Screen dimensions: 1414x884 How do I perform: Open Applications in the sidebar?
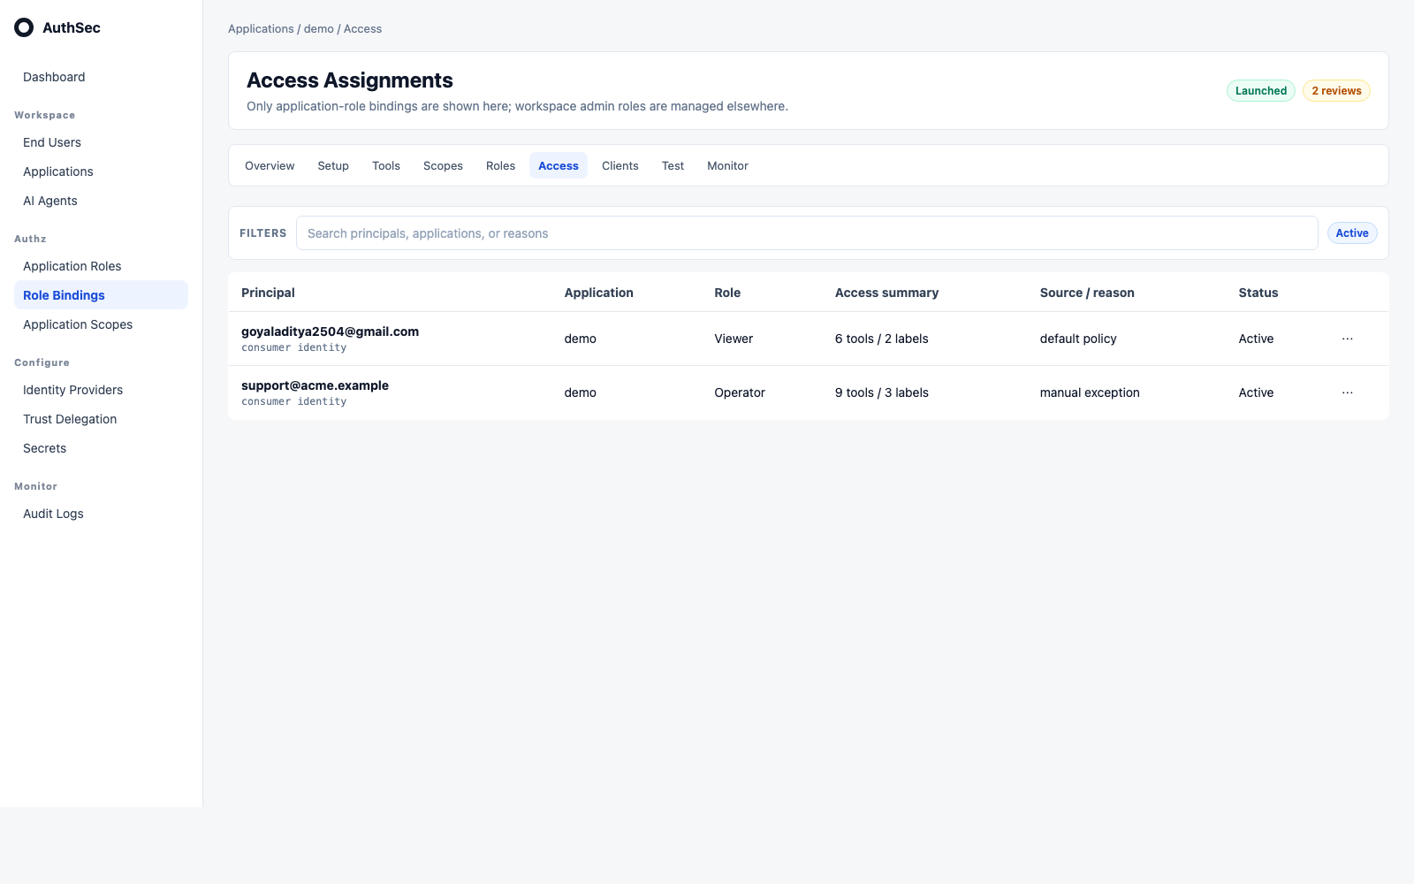pos(101,171)
